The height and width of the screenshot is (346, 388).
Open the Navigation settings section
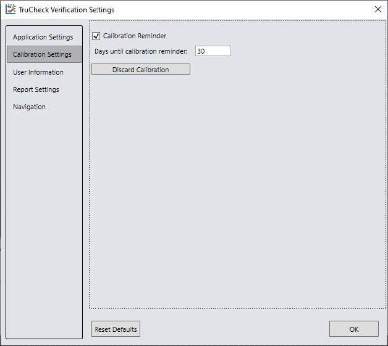(30, 107)
